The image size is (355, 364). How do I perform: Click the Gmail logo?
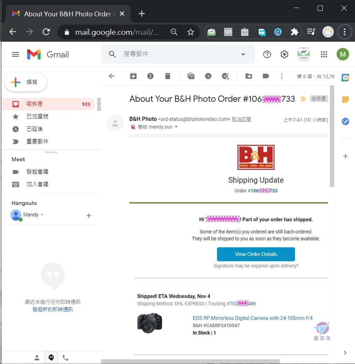point(48,54)
